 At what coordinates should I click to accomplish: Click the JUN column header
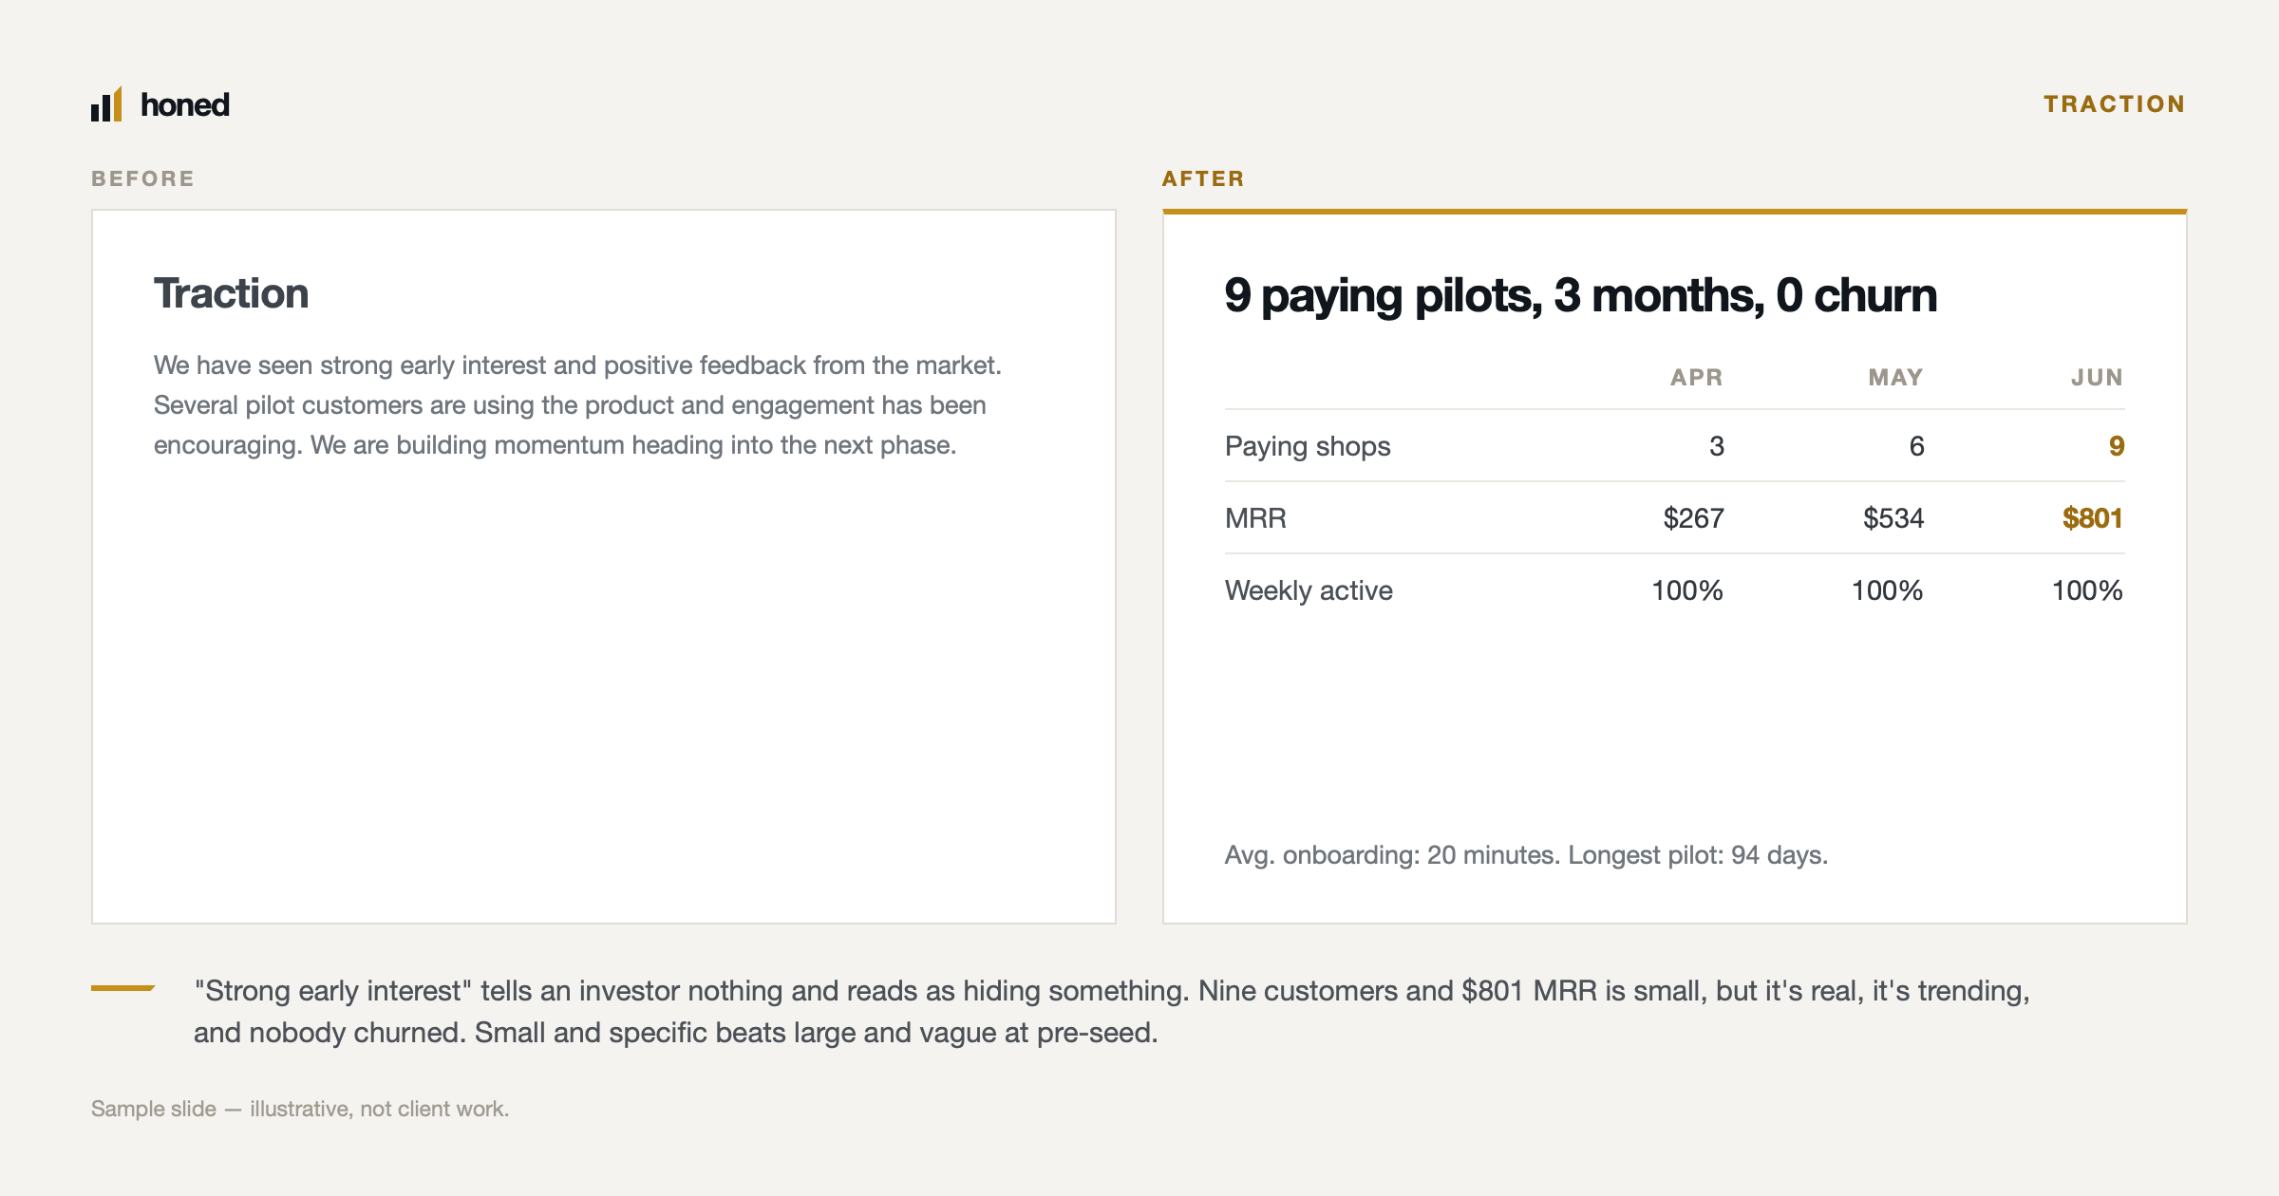[x=2097, y=378]
